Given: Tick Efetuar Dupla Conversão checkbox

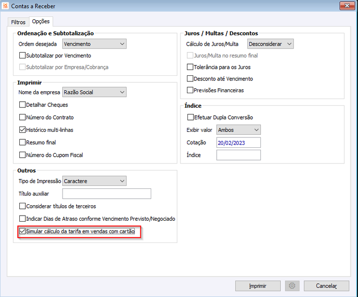Looking at the screenshot, I should click(190, 118).
